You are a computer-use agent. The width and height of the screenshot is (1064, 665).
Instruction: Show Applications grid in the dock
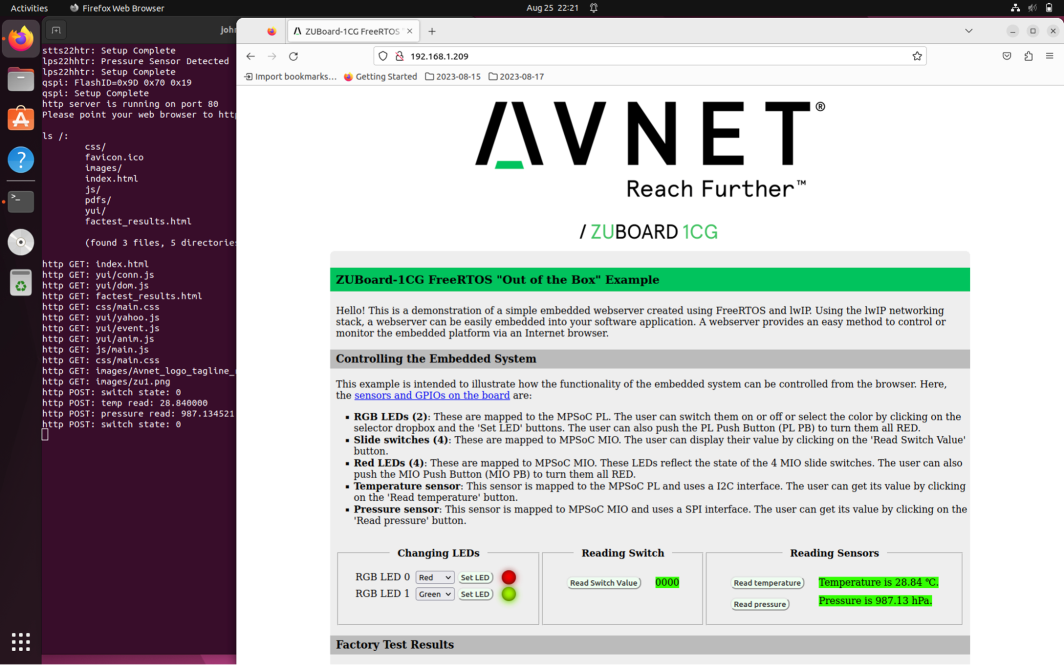pos(21,642)
